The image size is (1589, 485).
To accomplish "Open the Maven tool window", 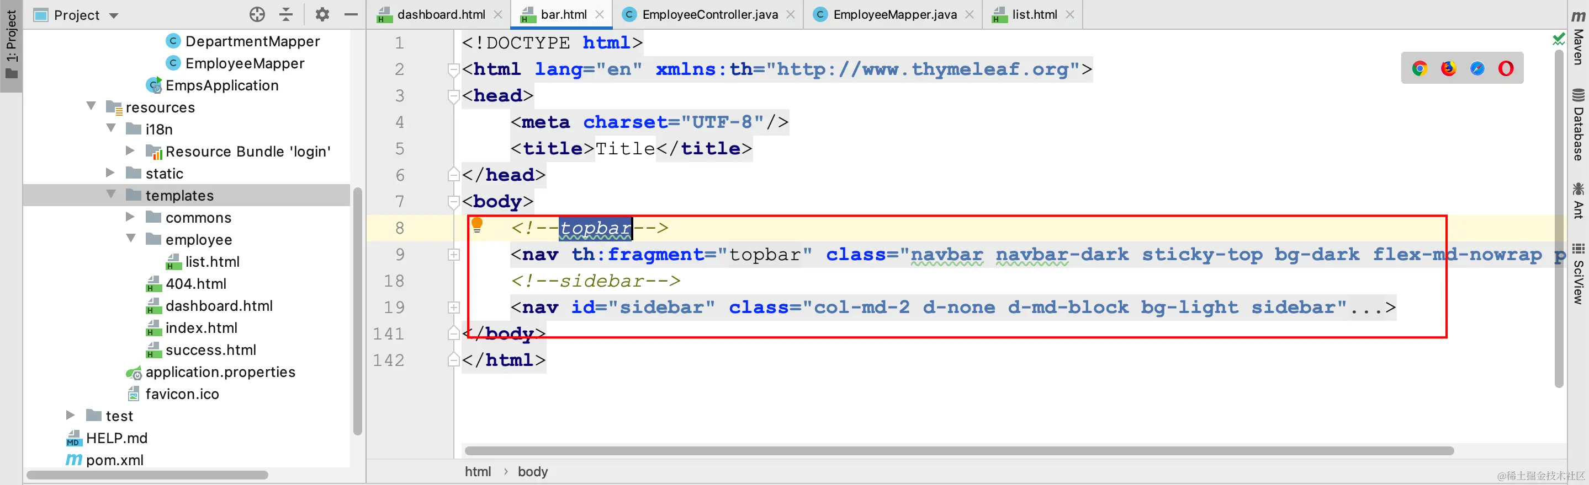I will click(x=1578, y=37).
